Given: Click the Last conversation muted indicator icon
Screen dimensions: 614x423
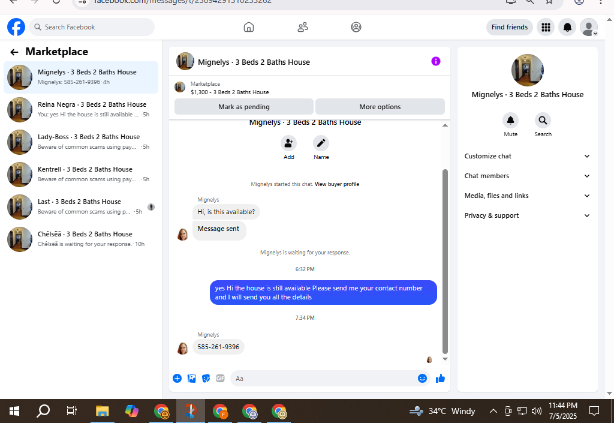Looking at the screenshot, I should tap(151, 207).
